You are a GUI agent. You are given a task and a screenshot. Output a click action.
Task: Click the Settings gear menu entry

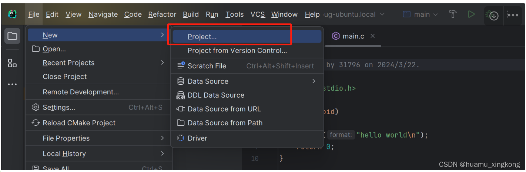pyautogui.click(x=59, y=108)
